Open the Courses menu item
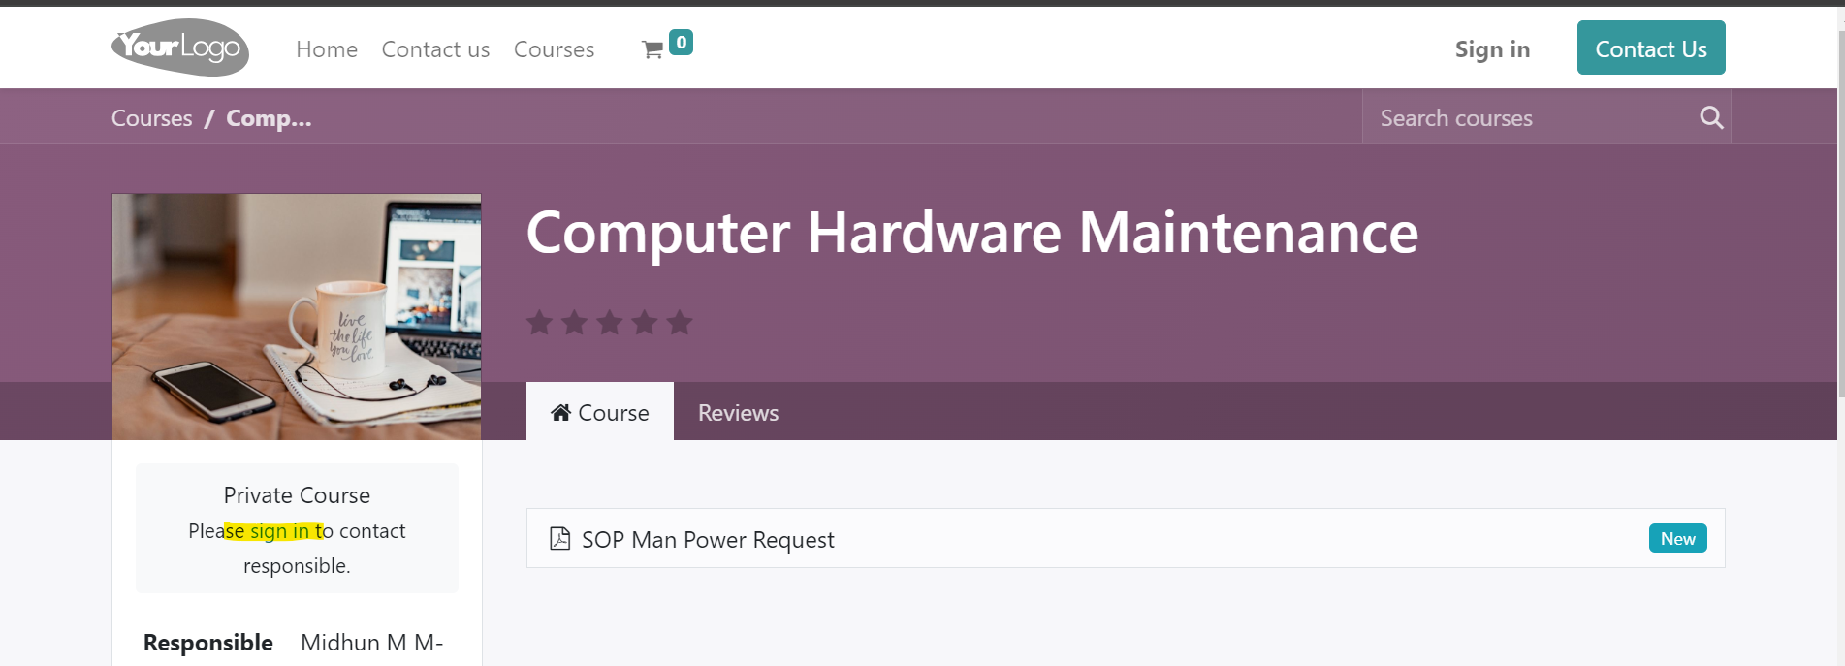 (554, 49)
